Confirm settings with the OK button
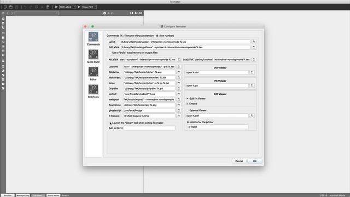Viewport: 350px width, 197px height. pos(255,161)
